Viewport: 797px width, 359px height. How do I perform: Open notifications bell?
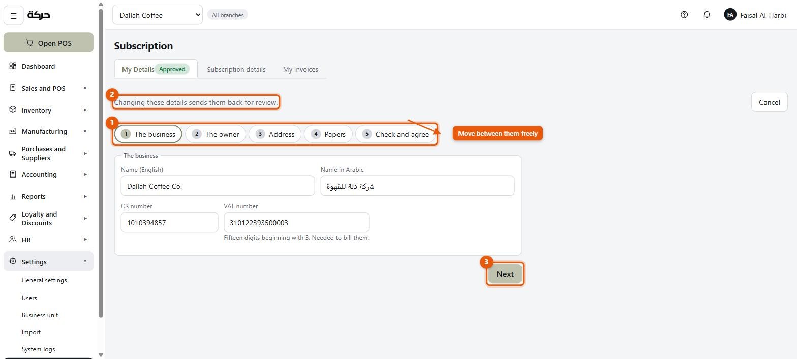[x=707, y=15]
